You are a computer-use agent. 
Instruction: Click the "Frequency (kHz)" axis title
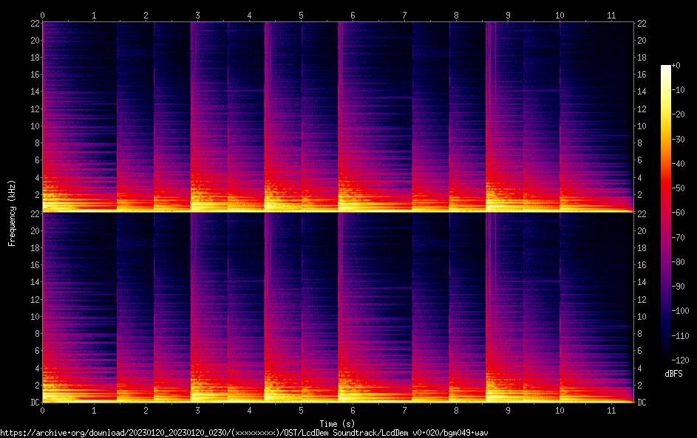[12, 212]
